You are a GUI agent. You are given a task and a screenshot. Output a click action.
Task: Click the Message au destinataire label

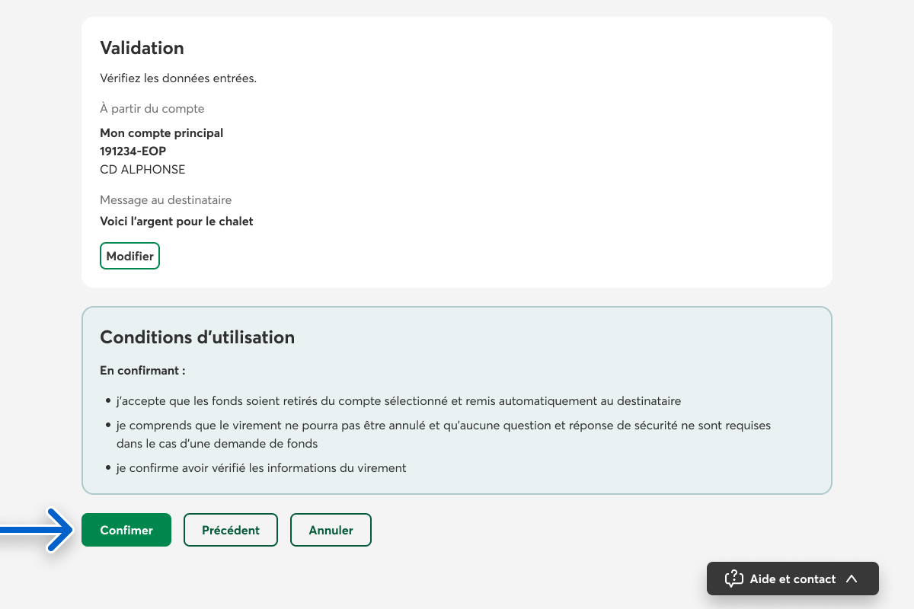coord(165,200)
